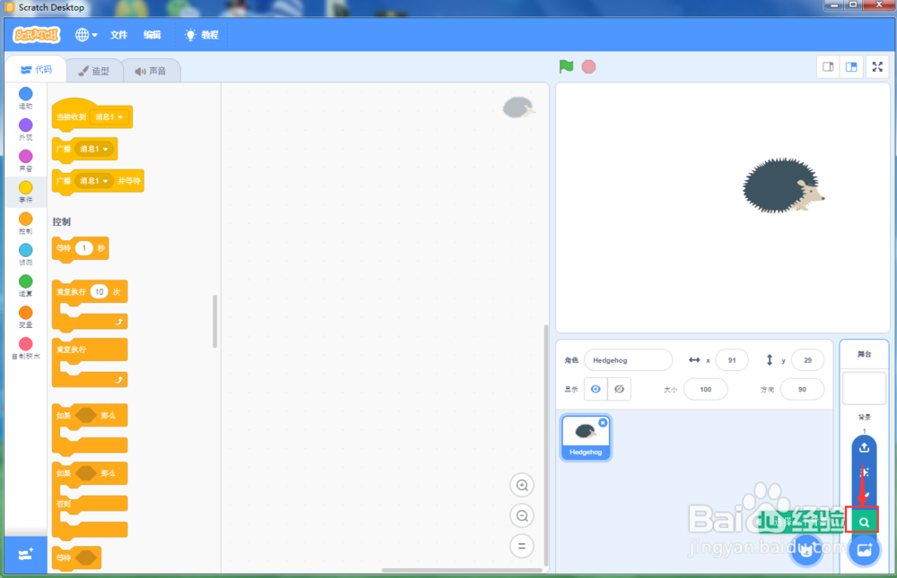897x578 pixels.
Task: Switch to the 代码 tab
Action: click(36, 70)
